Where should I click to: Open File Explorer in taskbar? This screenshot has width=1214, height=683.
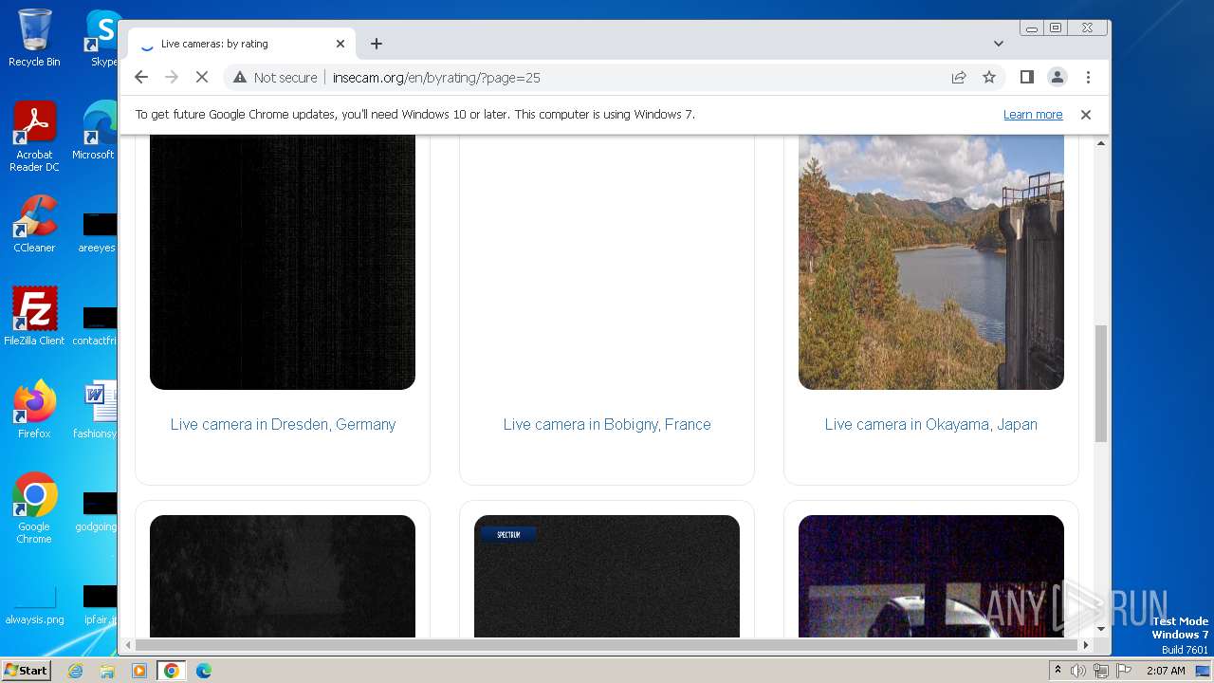click(x=107, y=671)
